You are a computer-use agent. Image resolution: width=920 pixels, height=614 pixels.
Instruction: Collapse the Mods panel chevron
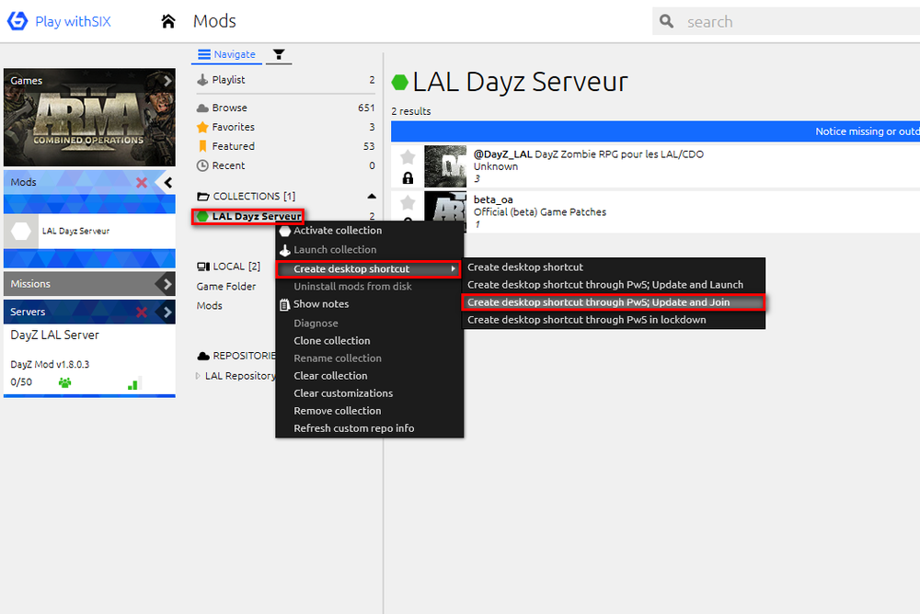pyautogui.click(x=167, y=182)
